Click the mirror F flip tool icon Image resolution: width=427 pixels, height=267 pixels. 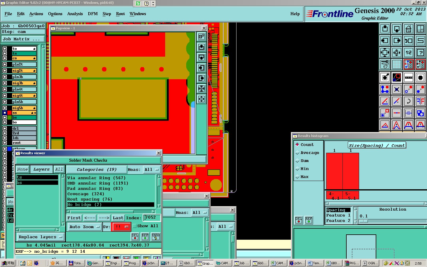coord(420,101)
